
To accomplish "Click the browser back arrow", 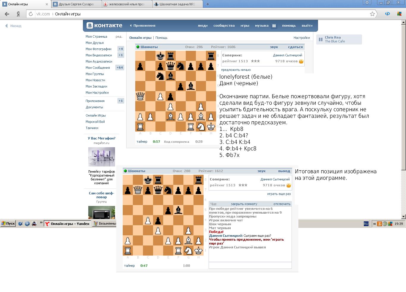I will click(7, 14).
